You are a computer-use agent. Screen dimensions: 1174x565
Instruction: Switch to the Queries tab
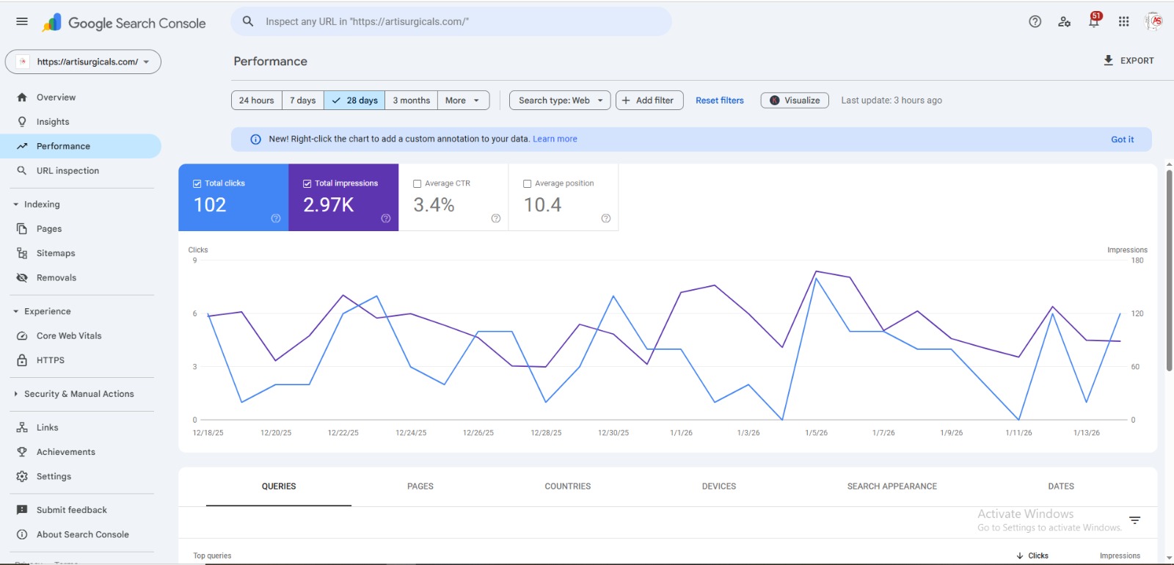[279, 486]
